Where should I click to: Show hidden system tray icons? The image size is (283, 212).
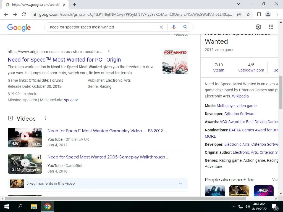tap(234, 206)
